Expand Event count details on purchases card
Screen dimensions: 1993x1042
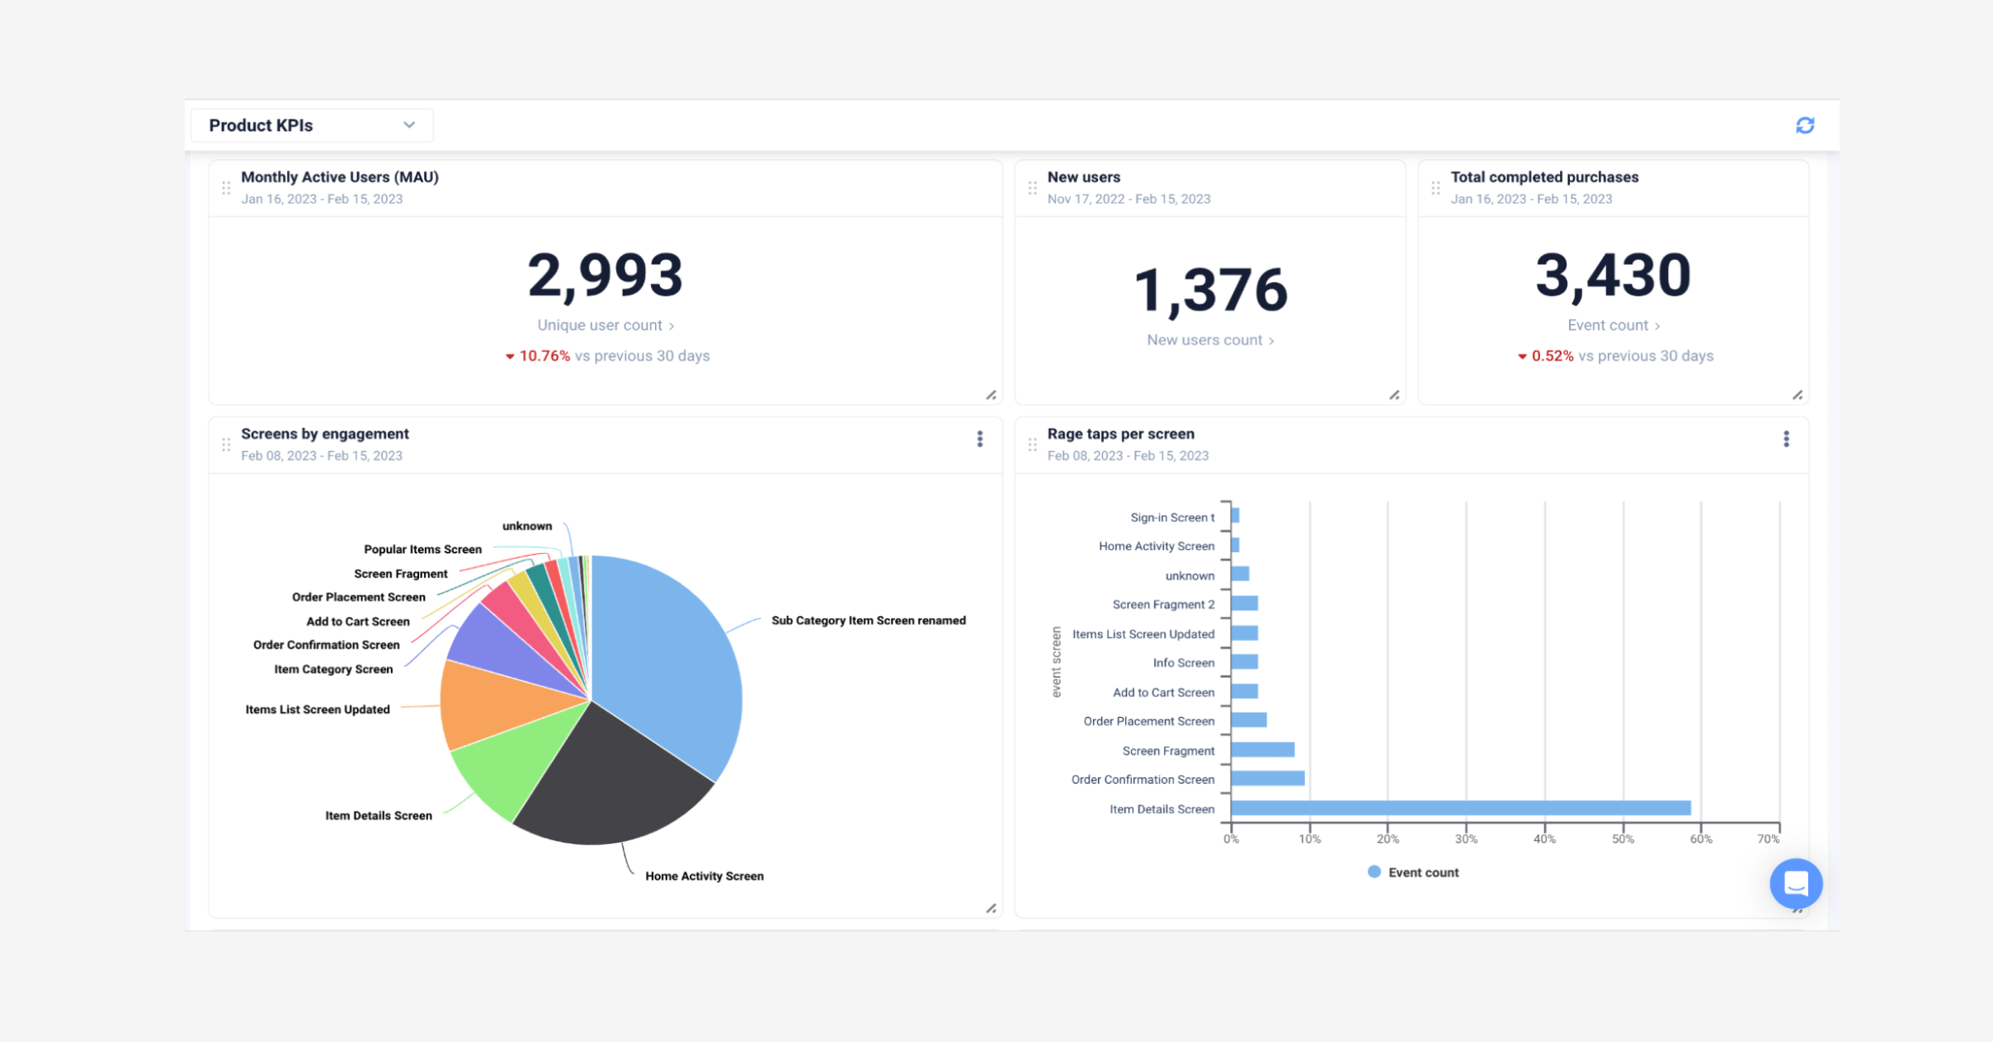tap(1613, 325)
